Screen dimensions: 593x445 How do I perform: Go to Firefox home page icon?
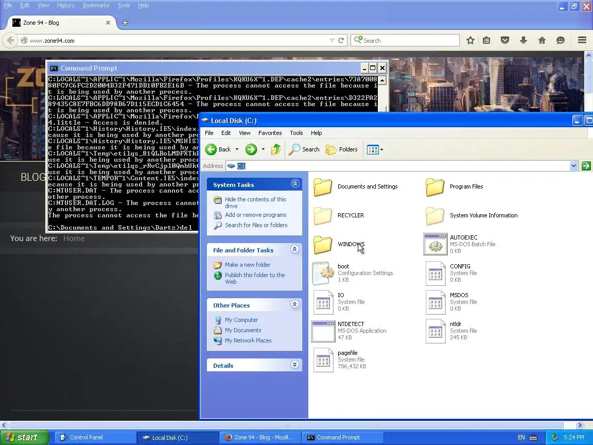coord(542,40)
